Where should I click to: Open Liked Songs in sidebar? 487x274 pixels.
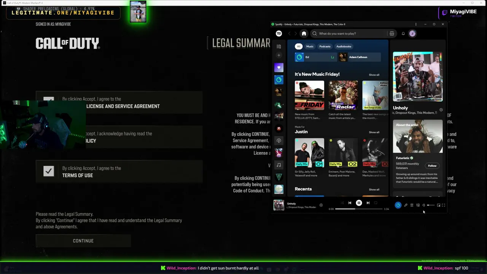(x=279, y=68)
